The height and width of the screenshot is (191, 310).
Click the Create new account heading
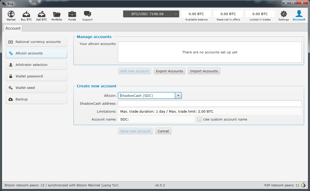click(97, 86)
